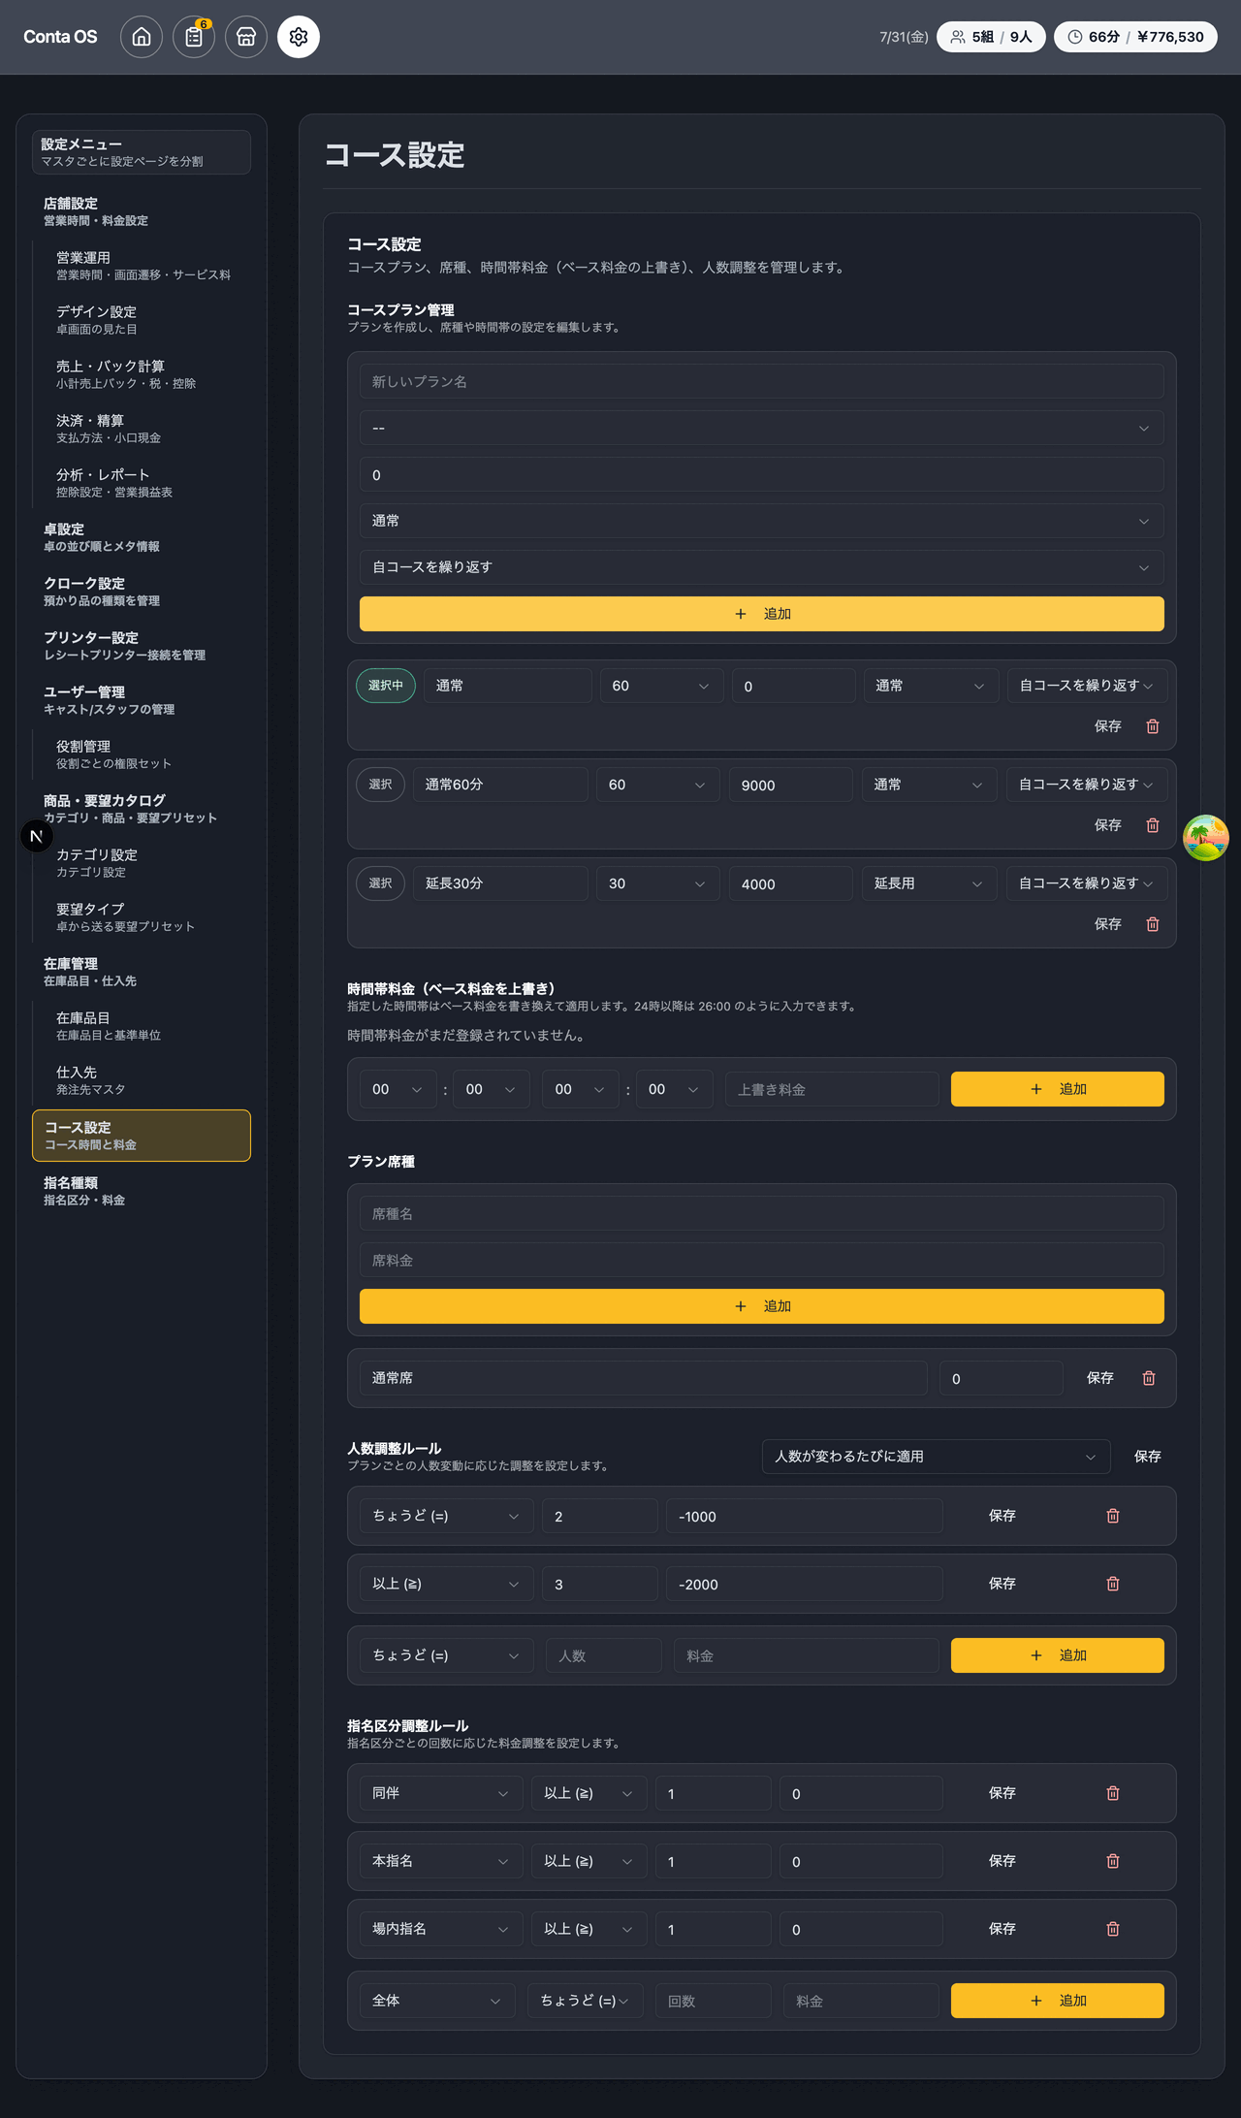This screenshot has height=2118, width=1241.
Task: Open the store icon in top bar
Action: coord(246,37)
